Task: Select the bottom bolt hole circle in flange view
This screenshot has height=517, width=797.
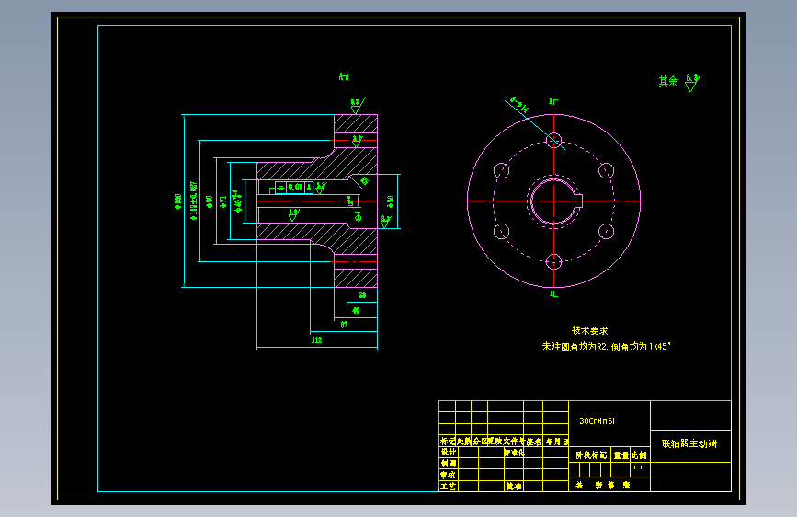Action: click(553, 262)
